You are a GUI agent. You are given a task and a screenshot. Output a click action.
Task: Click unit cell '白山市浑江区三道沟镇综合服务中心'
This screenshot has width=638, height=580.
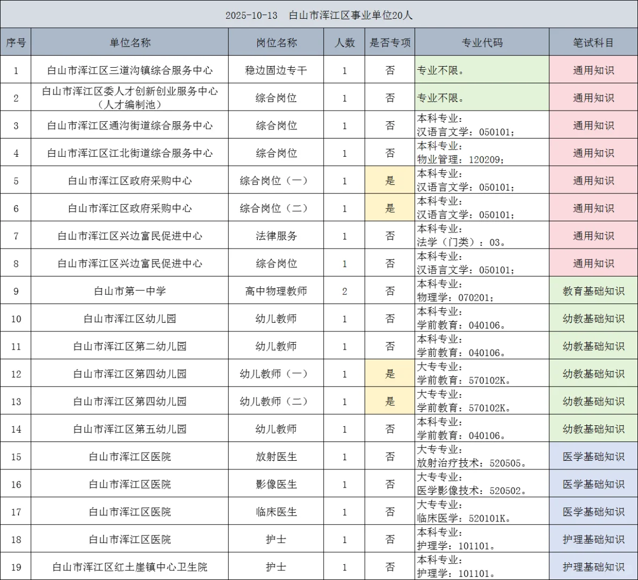tap(130, 70)
